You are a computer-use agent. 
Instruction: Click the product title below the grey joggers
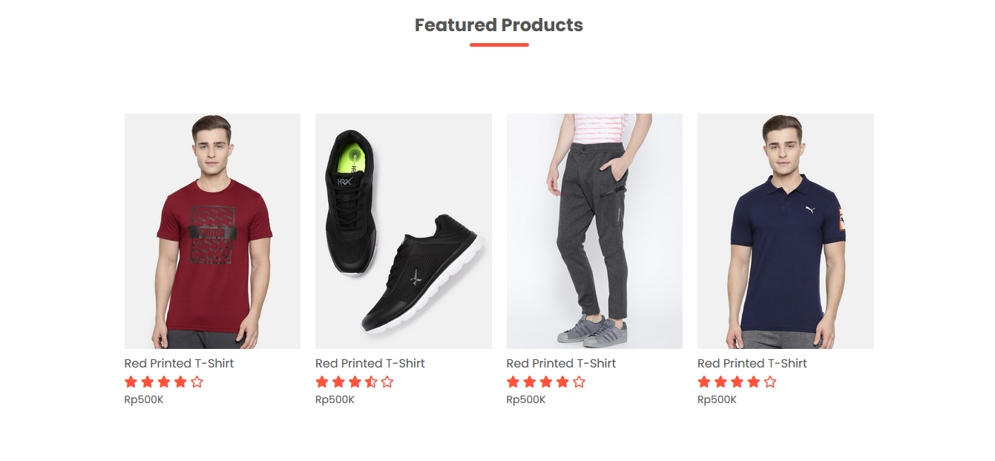561,364
